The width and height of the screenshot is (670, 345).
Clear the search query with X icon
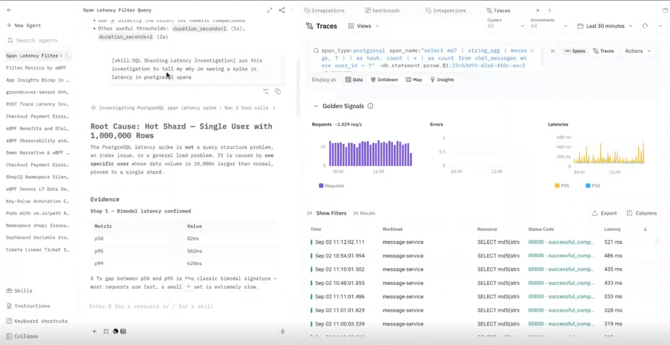532,51
